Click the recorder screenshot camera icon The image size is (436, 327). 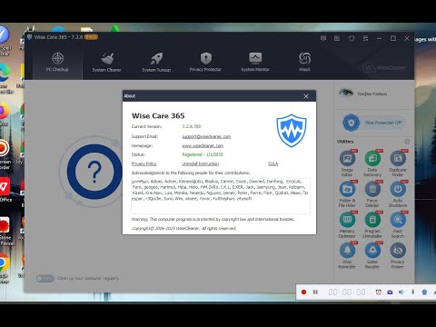[x=390, y=292]
